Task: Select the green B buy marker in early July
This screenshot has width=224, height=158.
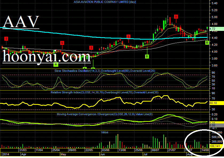Action: pyautogui.click(x=147, y=56)
